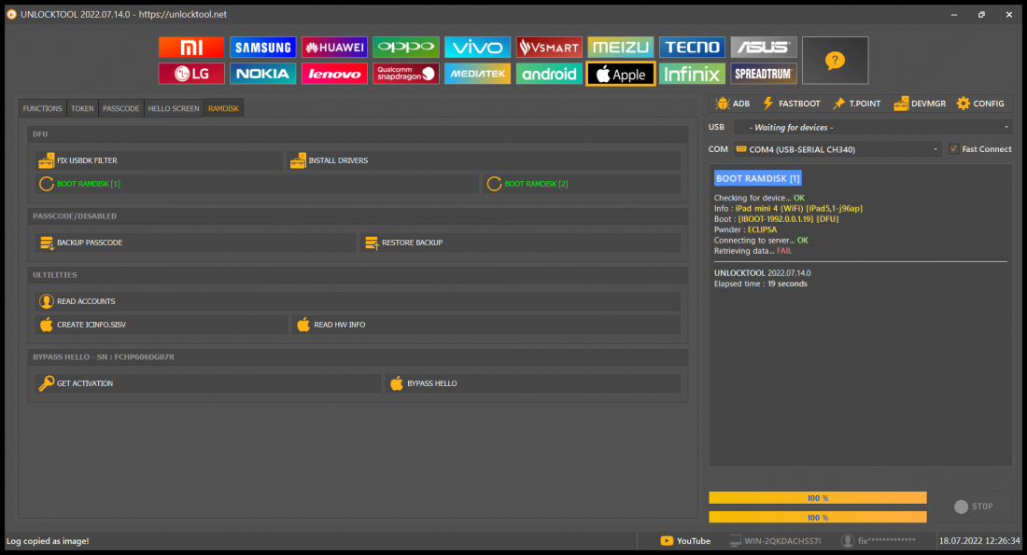Run BOOT RAMDISK [1]

257,184
